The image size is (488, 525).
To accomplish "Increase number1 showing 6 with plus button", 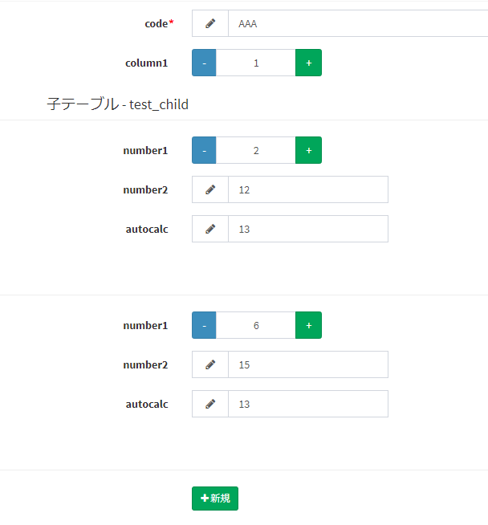I will coord(308,325).
